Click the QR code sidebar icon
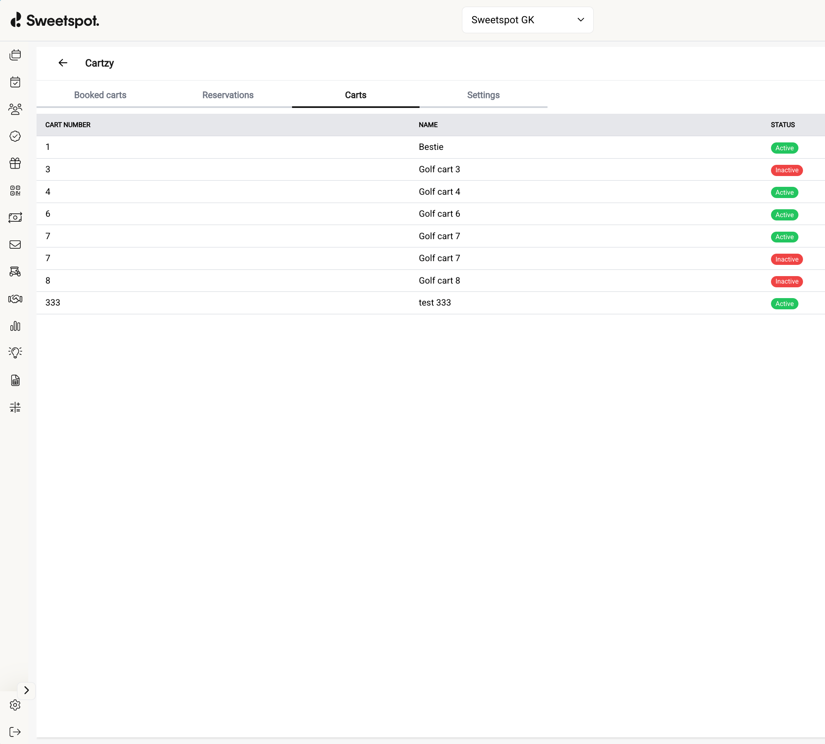Image resolution: width=825 pixels, height=744 pixels. click(x=15, y=191)
